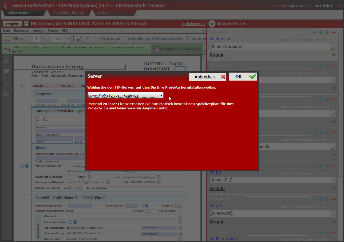Switch to the Projekteinstellungen tab
Image resolution: width=344 pixels, height=242 pixels.
[68, 13]
